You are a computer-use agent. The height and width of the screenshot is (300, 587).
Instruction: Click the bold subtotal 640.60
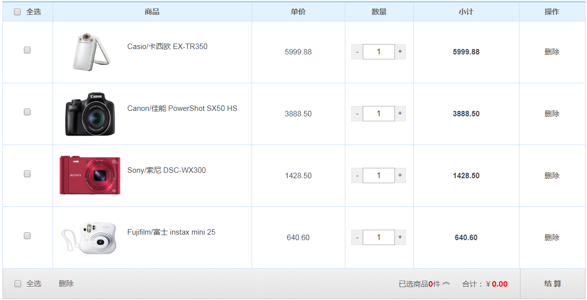(x=466, y=238)
